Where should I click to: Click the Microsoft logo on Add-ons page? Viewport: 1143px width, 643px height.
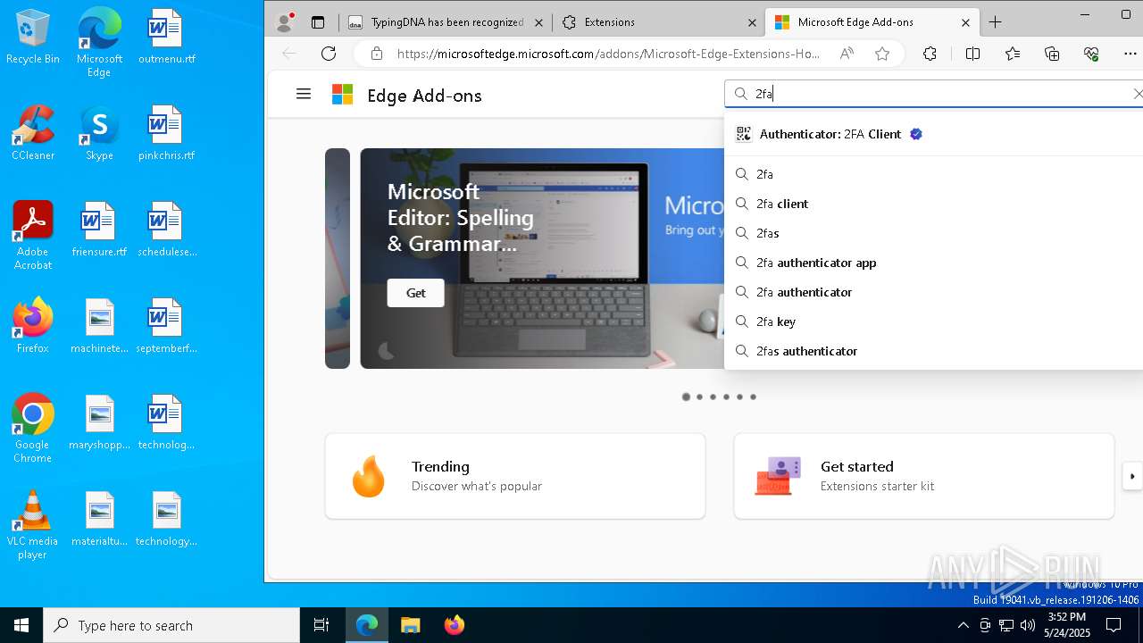[x=342, y=95]
